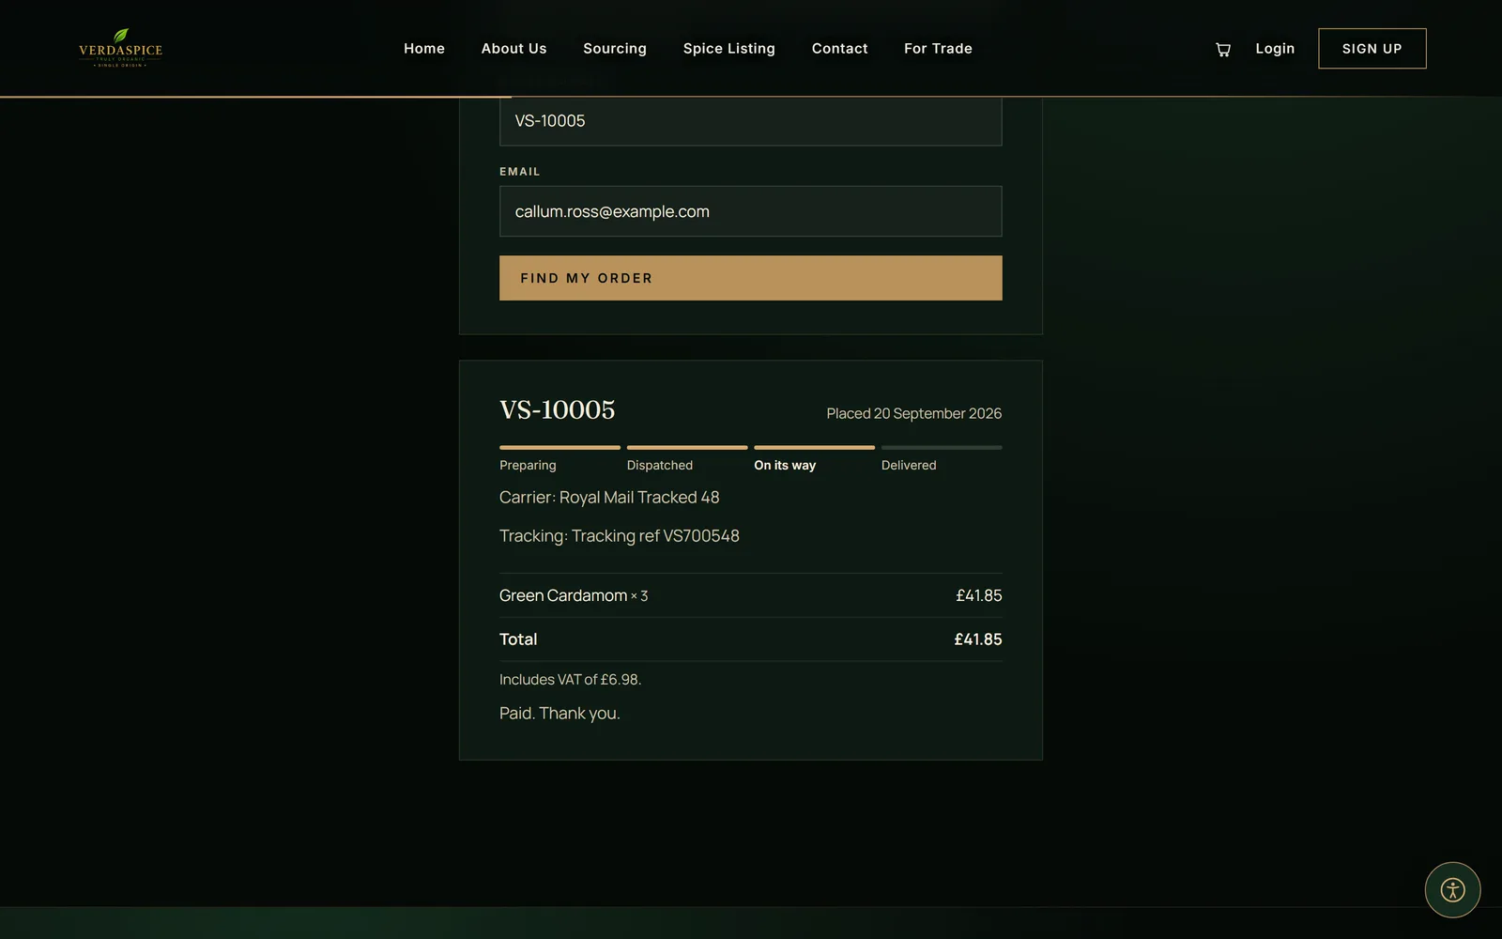The image size is (1502, 939).
Task: Select the On its way progress step
Action: 814,459
